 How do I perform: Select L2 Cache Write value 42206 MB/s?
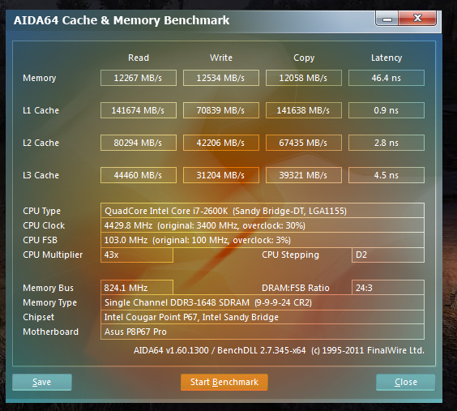(221, 143)
